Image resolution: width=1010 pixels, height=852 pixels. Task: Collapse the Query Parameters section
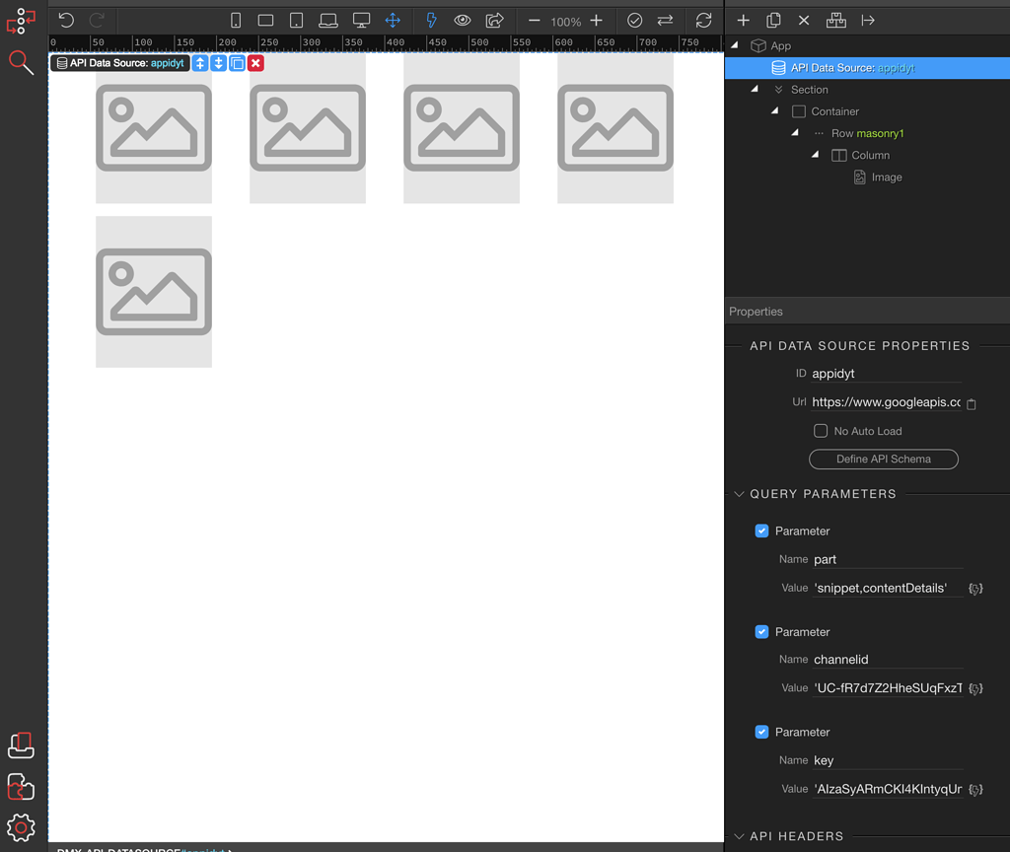739,494
